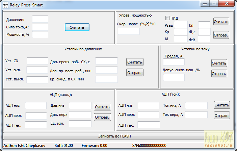Click the Записать во FLASH button

pyautogui.click(x=114, y=136)
